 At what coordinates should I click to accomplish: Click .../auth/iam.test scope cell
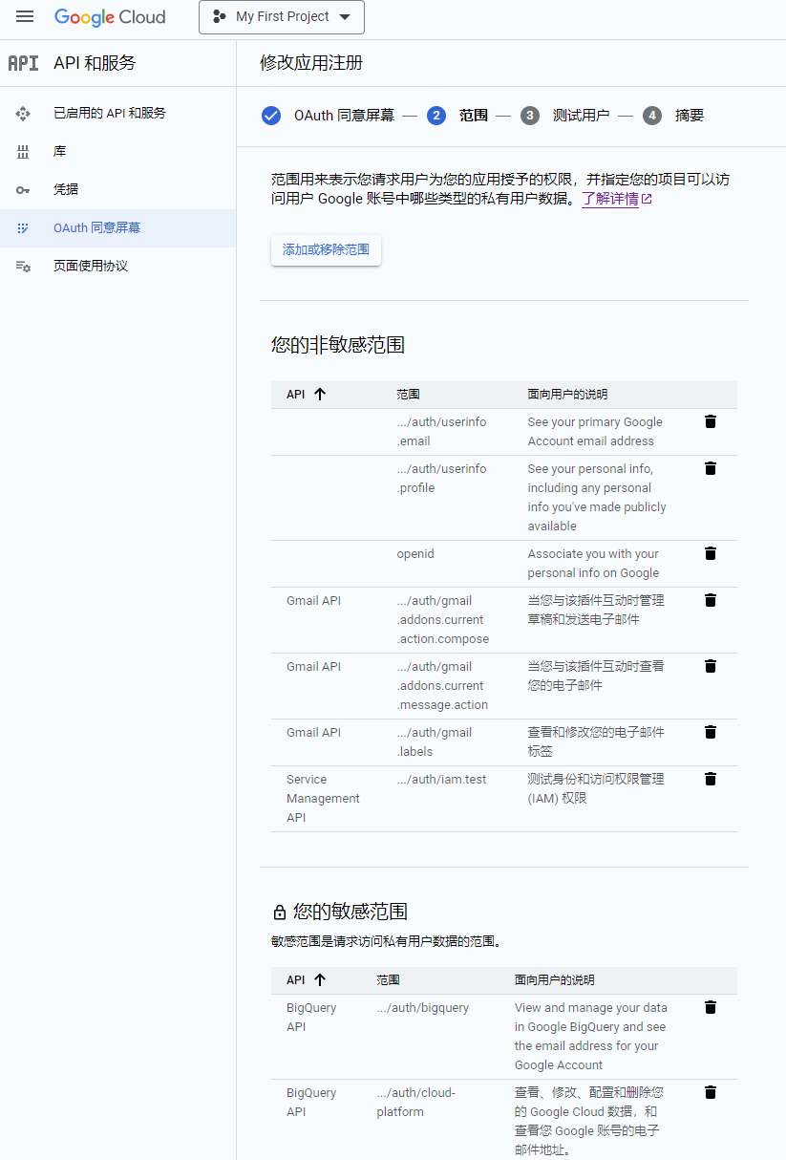click(442, 780)
